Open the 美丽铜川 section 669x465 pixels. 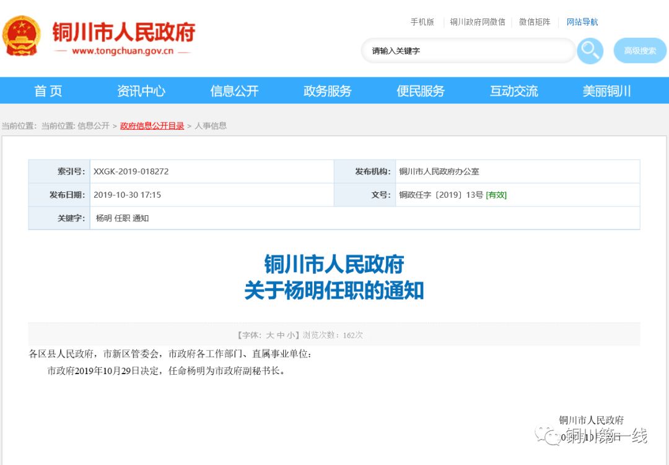tap(606, 90)
